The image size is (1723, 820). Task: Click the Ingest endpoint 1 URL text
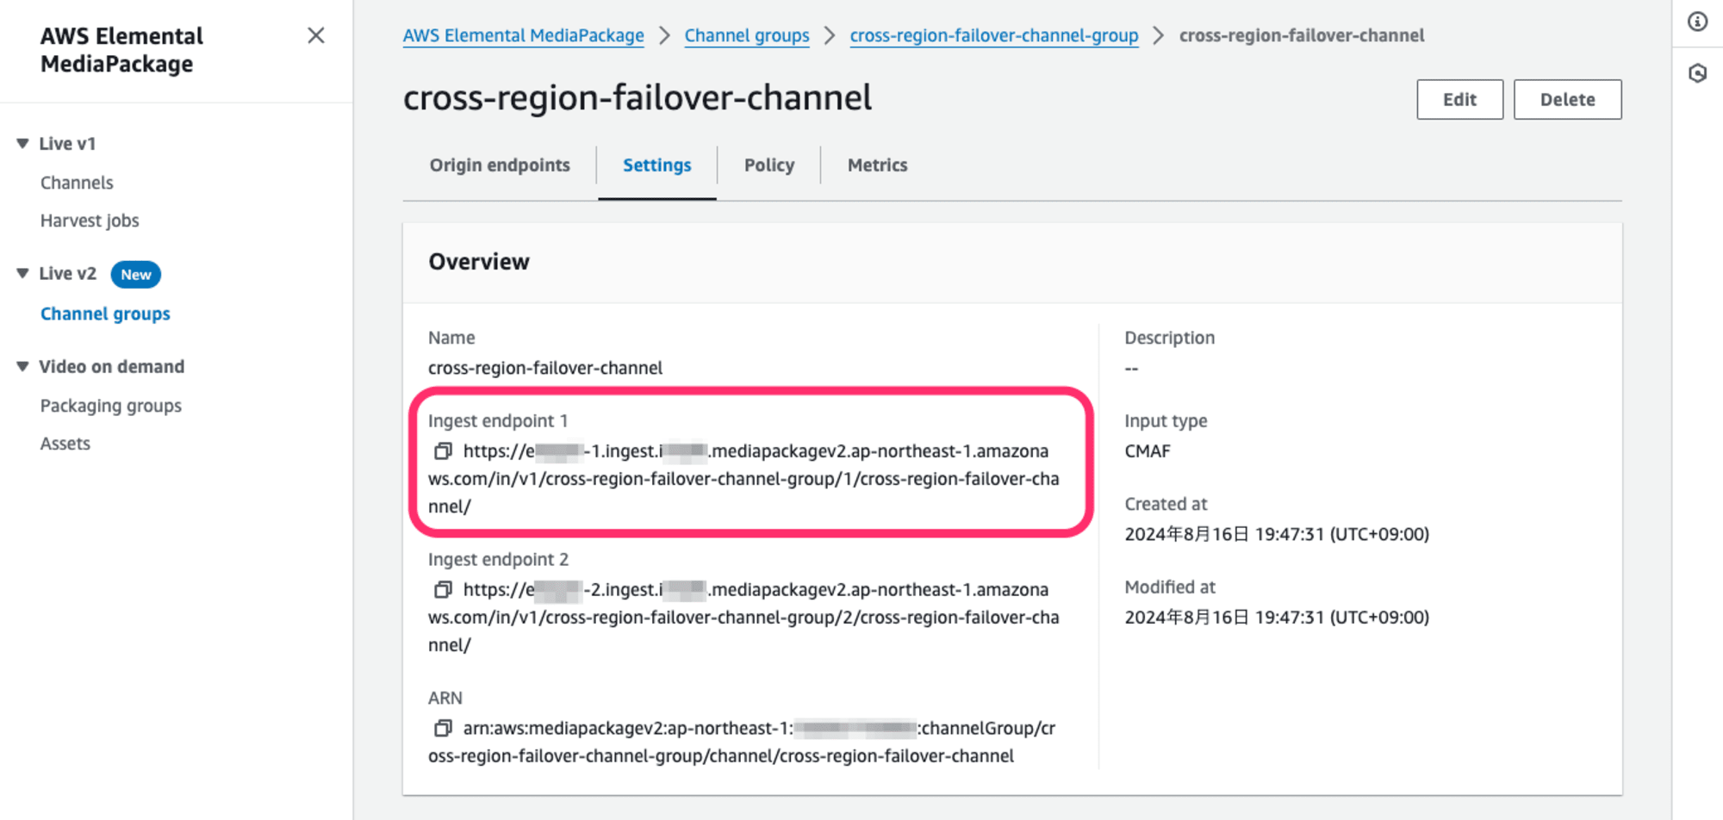743,478
